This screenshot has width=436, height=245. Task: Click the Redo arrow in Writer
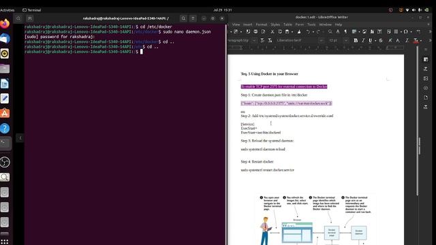point(318,32)
